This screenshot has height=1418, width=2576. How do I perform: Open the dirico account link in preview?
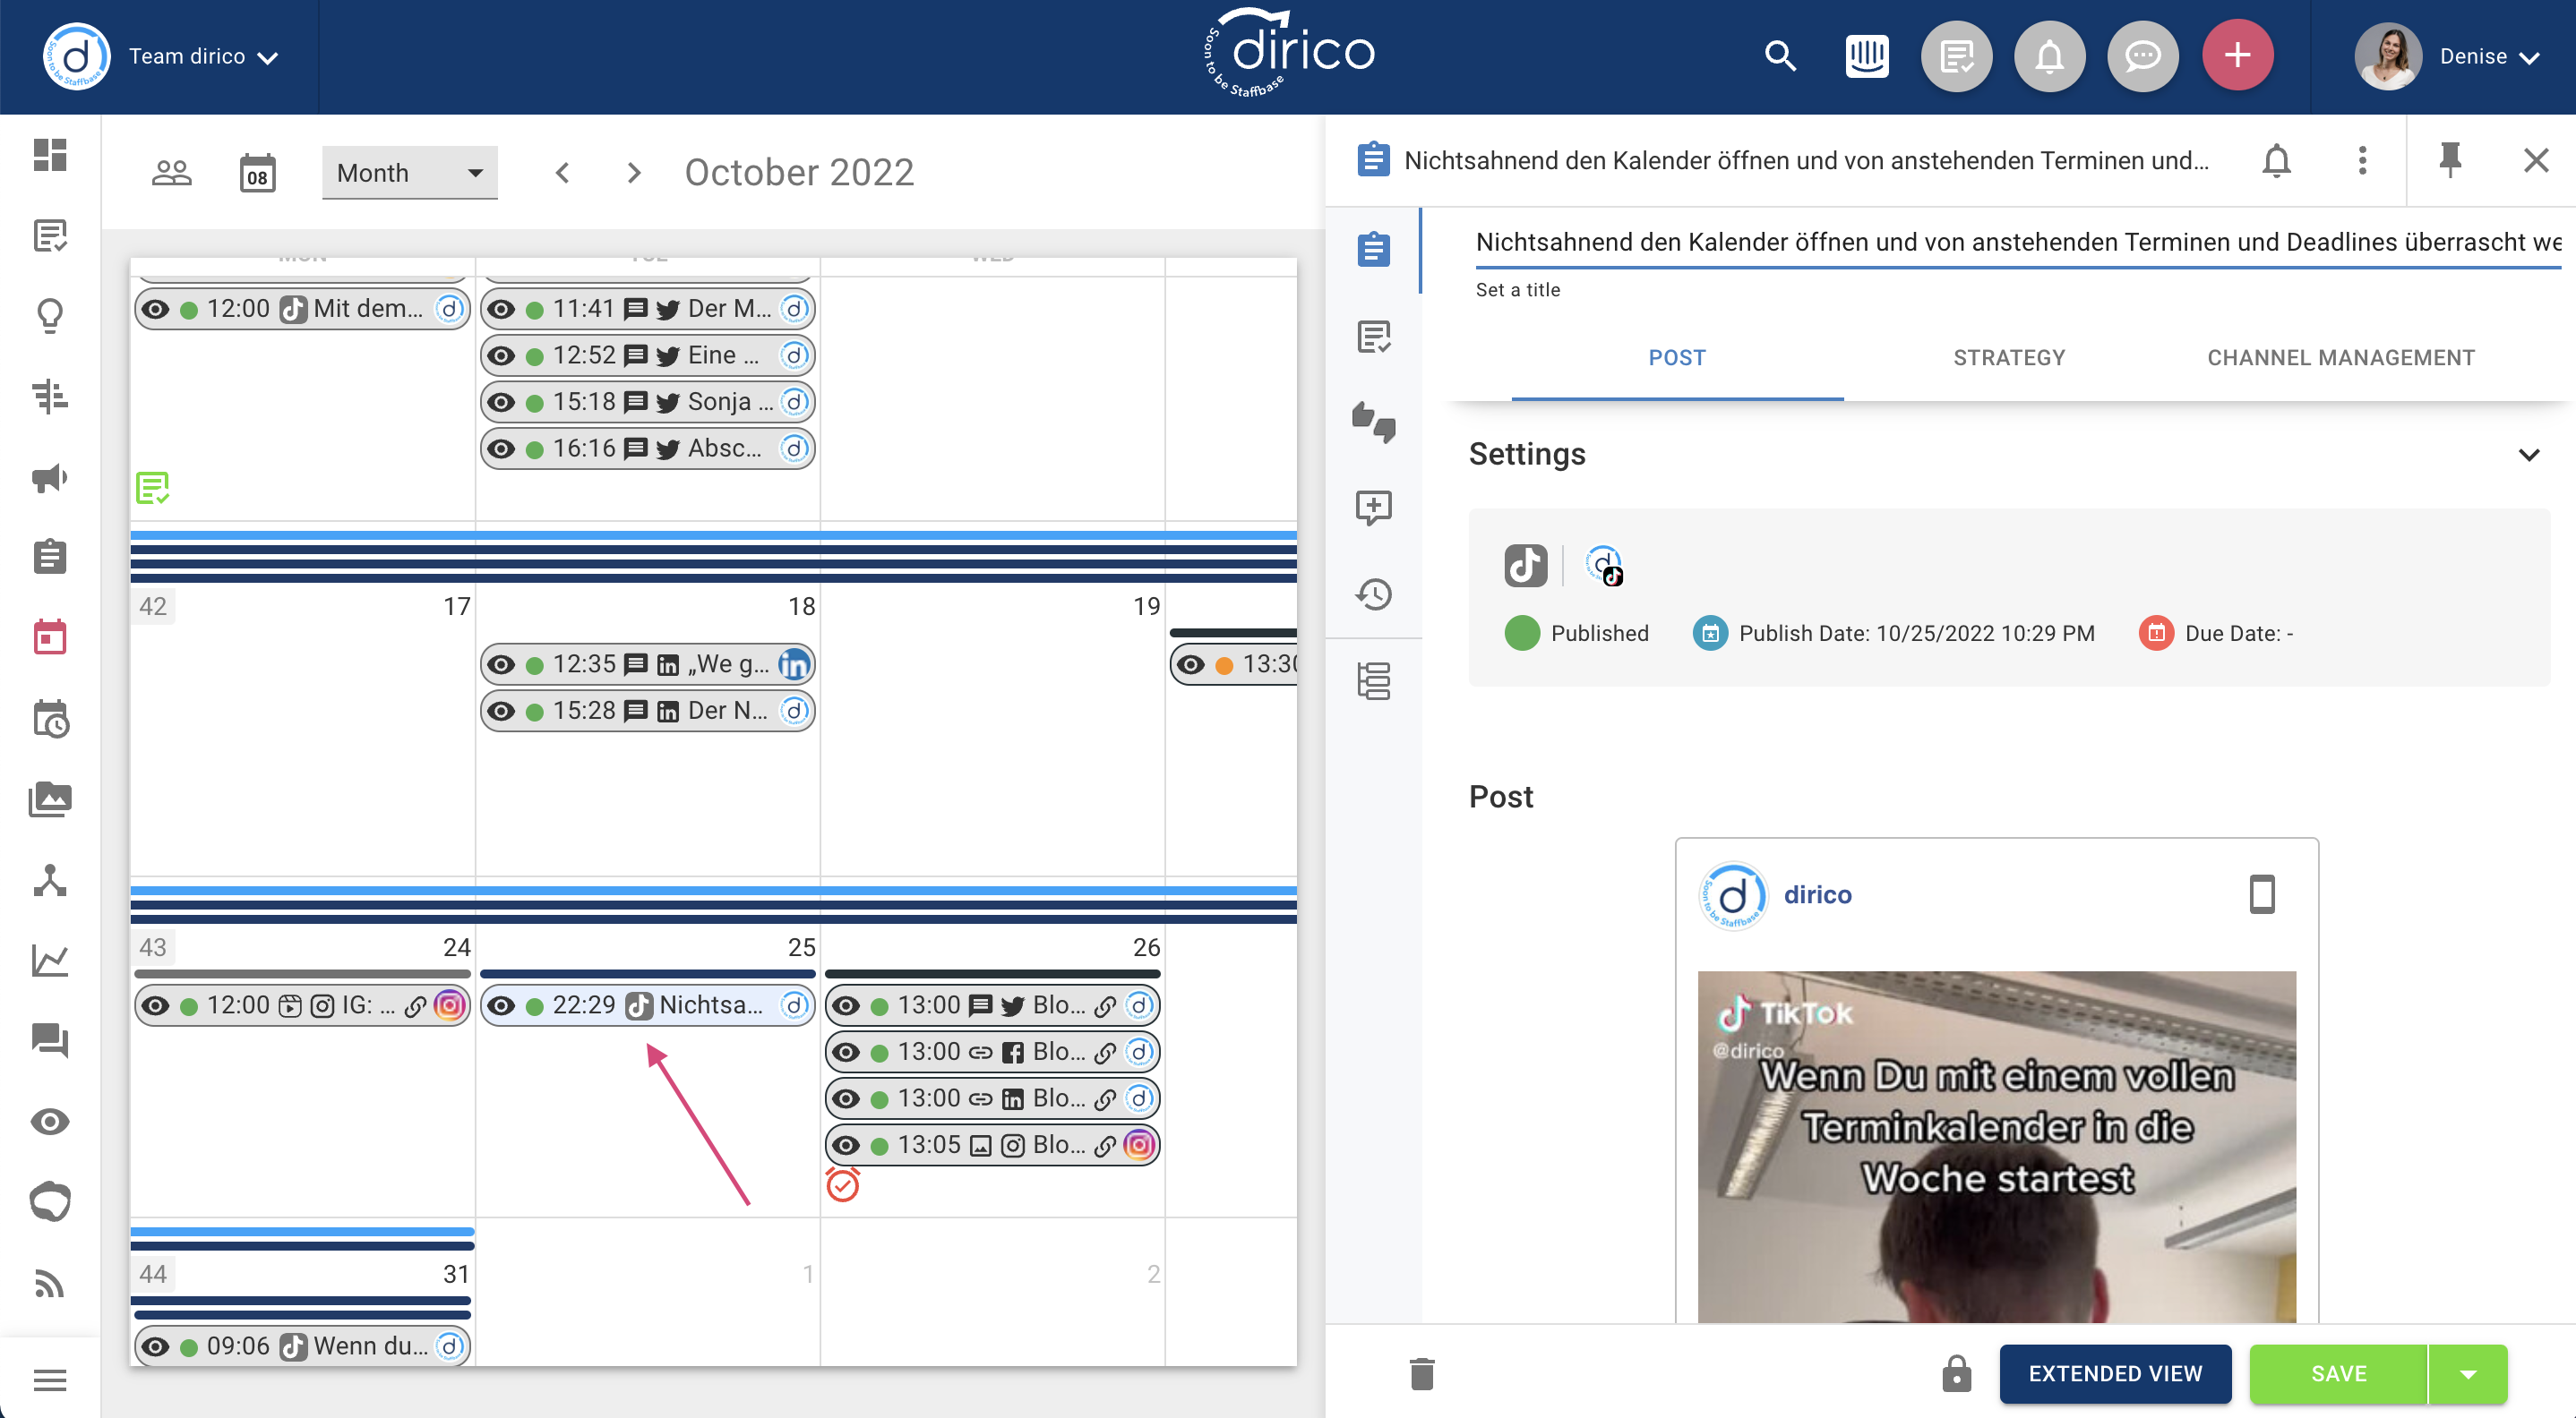pos(1817,895)
